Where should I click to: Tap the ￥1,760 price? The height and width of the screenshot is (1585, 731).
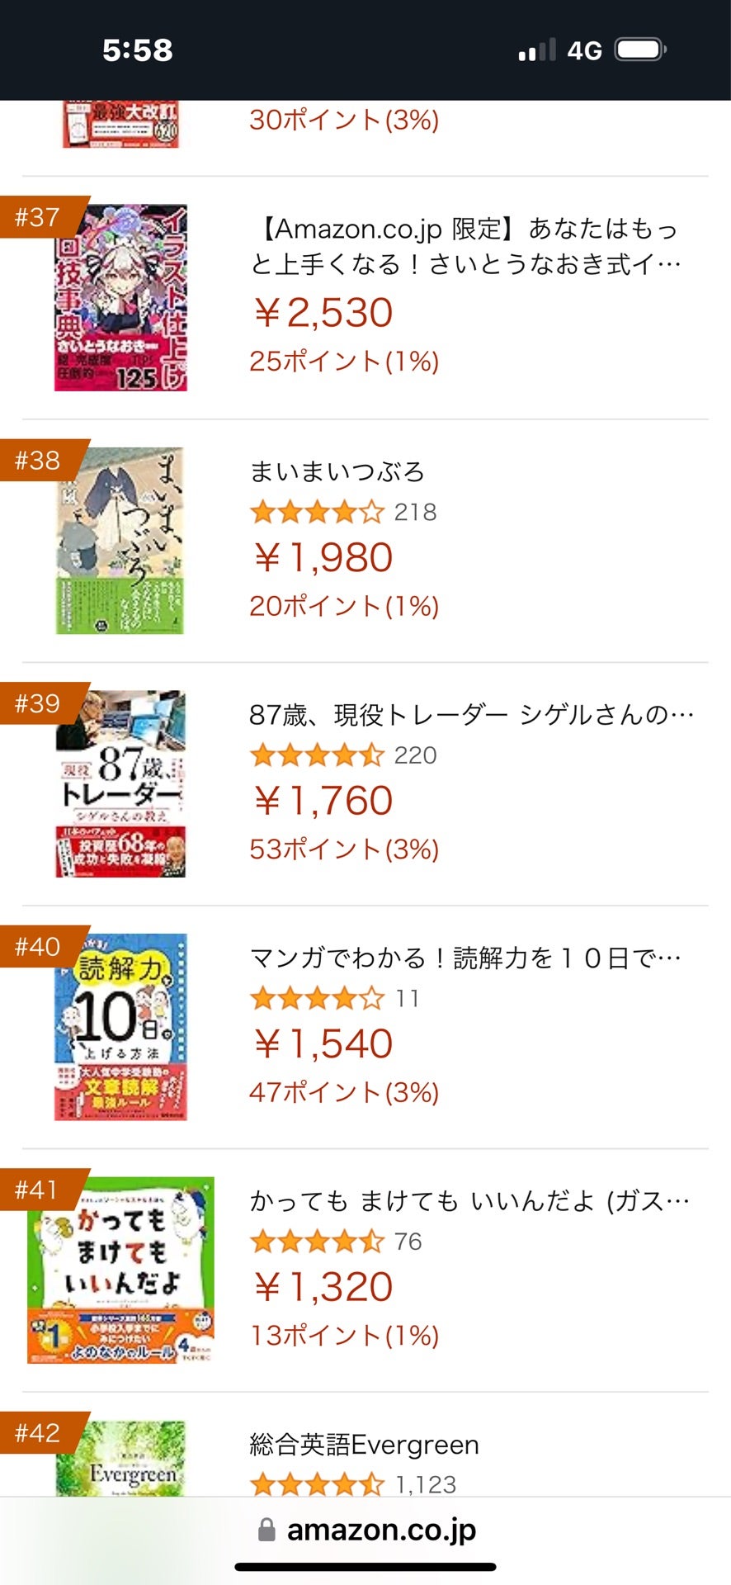point(323,801)
